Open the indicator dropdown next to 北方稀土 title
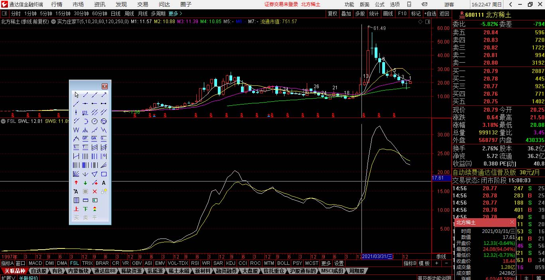Viewport: 545px width, 280px height. pos(53,22)
